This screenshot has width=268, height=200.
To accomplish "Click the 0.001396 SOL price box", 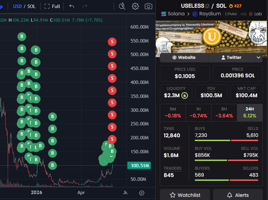I will [x=238, y=73].
